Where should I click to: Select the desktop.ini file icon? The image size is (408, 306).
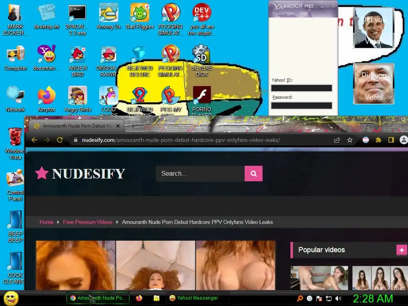[x=46, y=16]
